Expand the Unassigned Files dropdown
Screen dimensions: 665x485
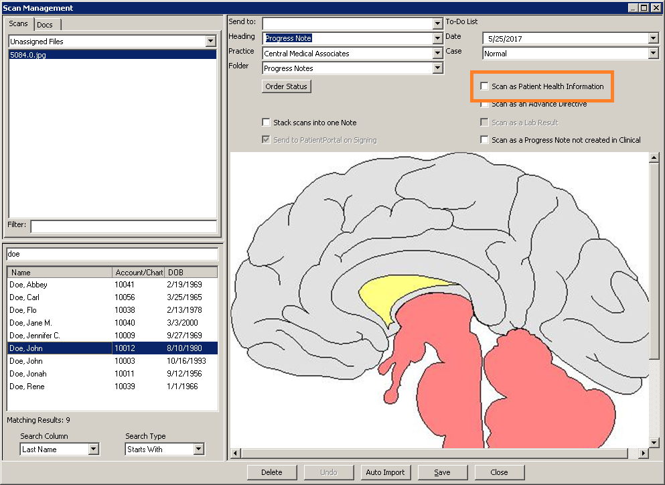click(211, 42)
